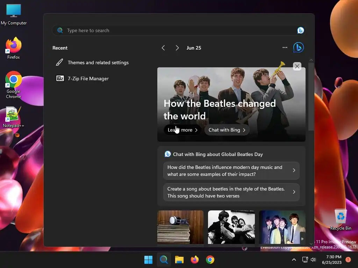The width and height of the screenshot is (358, 268).
Task: Open File Explorer from taskbar
Action: [179, 260]
